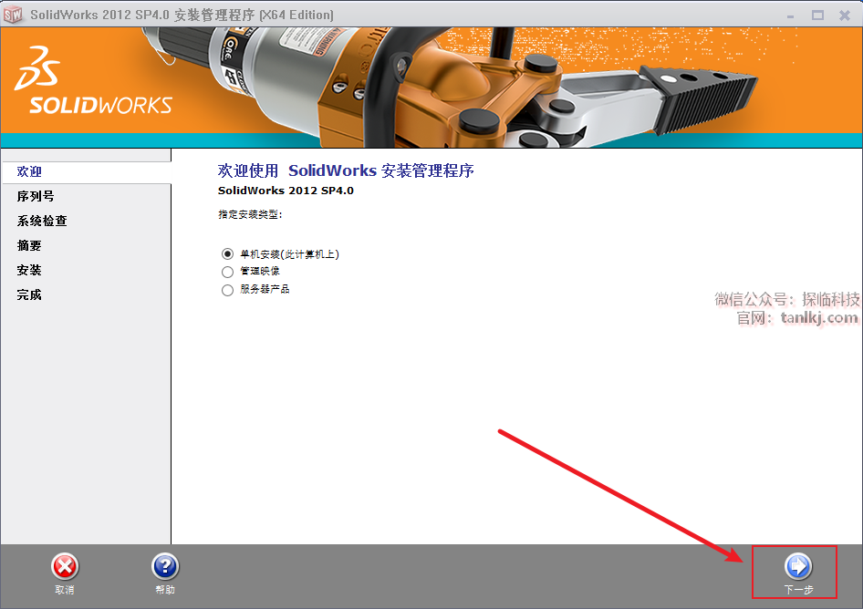Select the 单机安装(此计算机上) radio button
This screenshot has width=863, height=609.
click(x=227, y=254)
